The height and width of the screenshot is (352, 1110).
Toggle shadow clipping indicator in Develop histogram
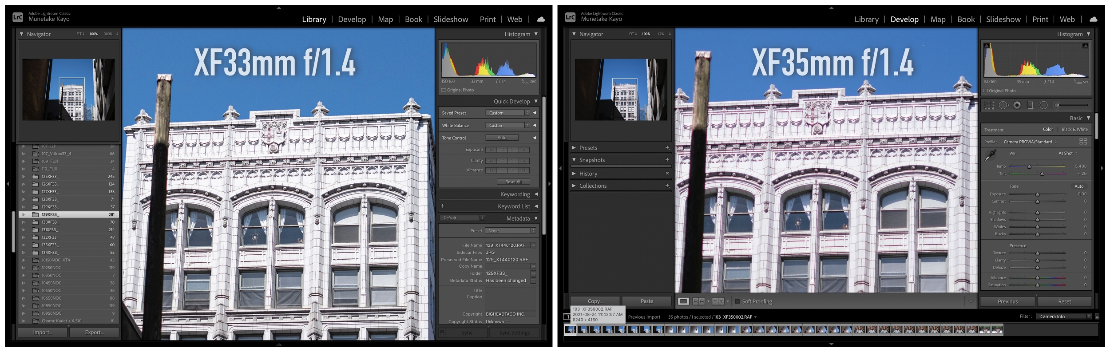(x=987, y=45)
